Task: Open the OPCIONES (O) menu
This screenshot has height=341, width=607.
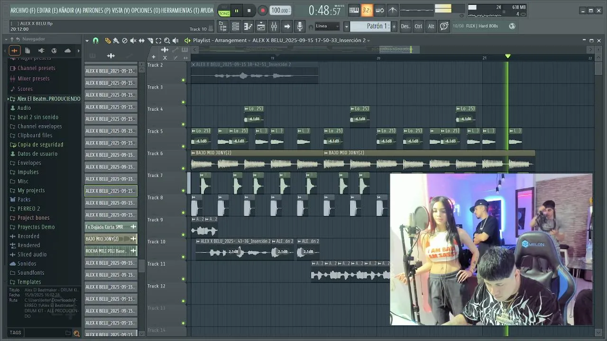Action: (146, 10)
